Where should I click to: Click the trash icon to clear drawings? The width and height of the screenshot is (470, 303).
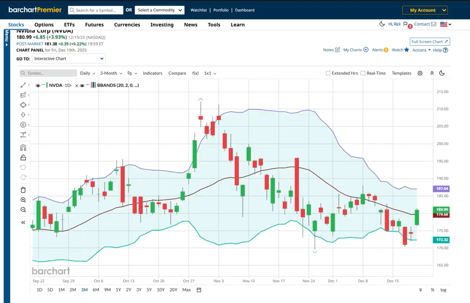point(23,190)
